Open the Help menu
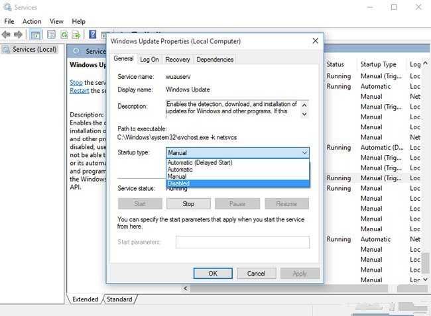The width and height of the screenshot is (431, 316). click(79, 21)
